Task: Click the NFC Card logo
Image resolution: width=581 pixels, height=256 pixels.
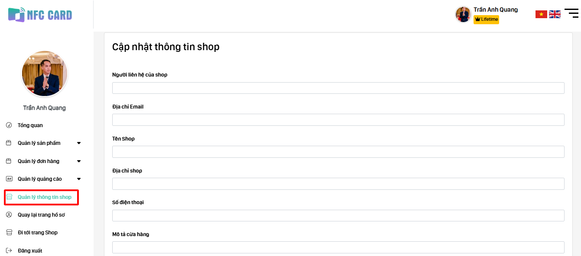Action: tap(40, 15)
